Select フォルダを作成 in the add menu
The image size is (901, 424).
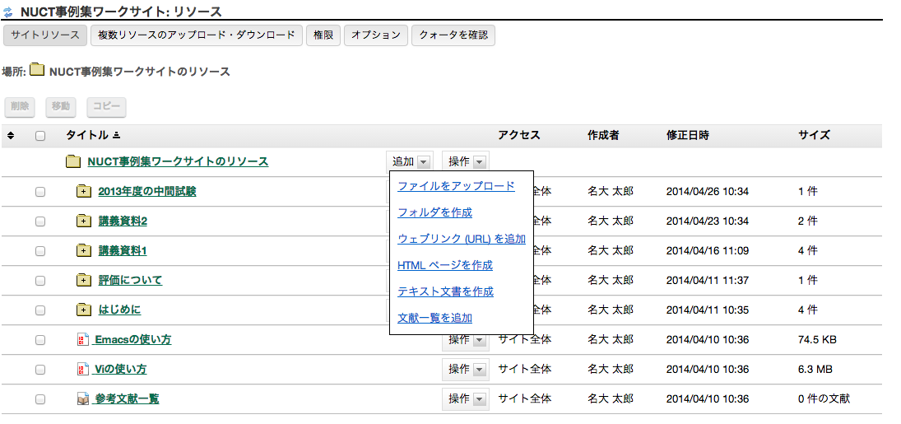click(x=434, y=212)
